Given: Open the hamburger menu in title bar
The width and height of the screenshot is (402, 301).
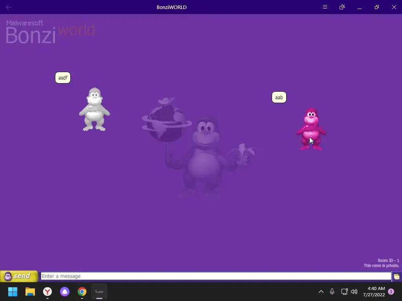Looking at the screenshot, I should [325, 7].
